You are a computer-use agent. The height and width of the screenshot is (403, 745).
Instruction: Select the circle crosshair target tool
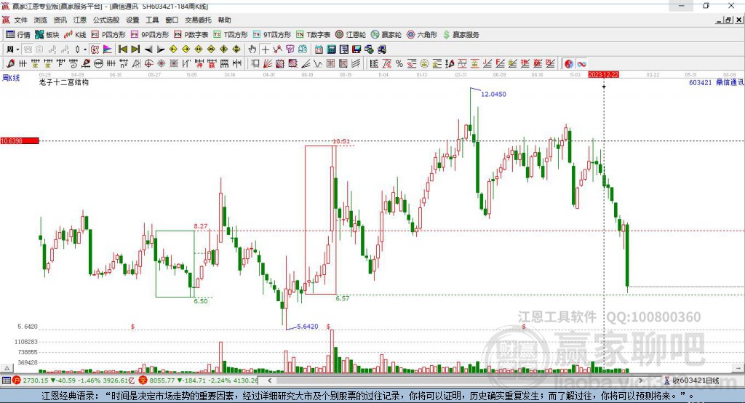pos(148,64)
